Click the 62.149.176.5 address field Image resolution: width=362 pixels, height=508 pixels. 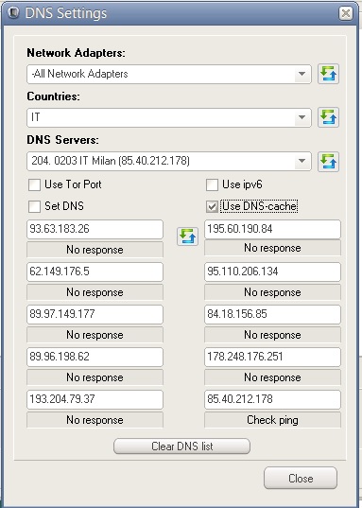pos(95,272)
